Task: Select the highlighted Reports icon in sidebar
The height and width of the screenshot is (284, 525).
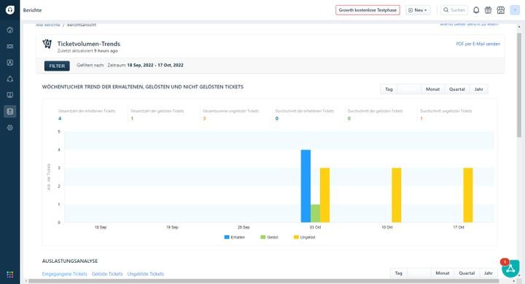Action: pyautogui.click(x=10, y=111)
